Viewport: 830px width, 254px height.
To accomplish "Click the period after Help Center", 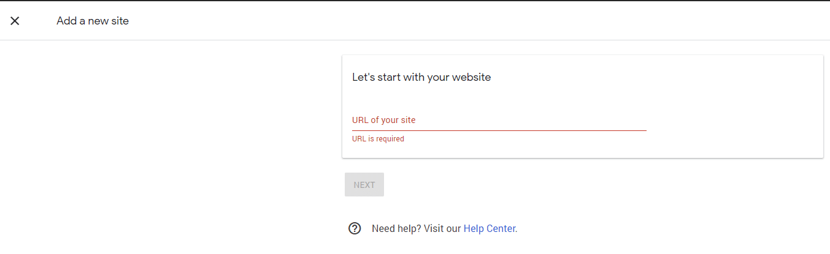I will (517, 231).
